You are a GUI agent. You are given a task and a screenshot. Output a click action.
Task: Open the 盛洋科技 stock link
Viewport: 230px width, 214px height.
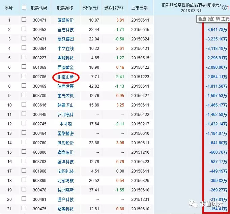(65, 162)
